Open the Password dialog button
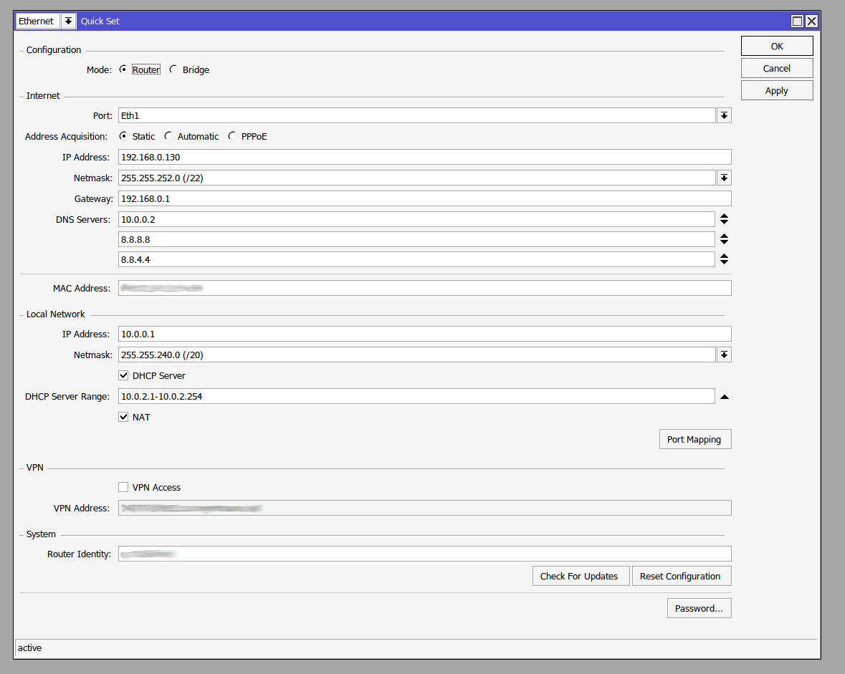 (699, 608)
